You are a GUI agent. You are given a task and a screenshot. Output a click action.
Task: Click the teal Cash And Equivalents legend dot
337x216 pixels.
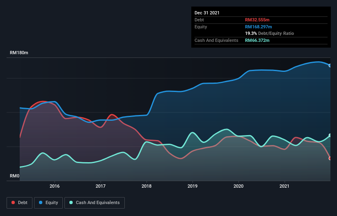[x=71, y=202]
